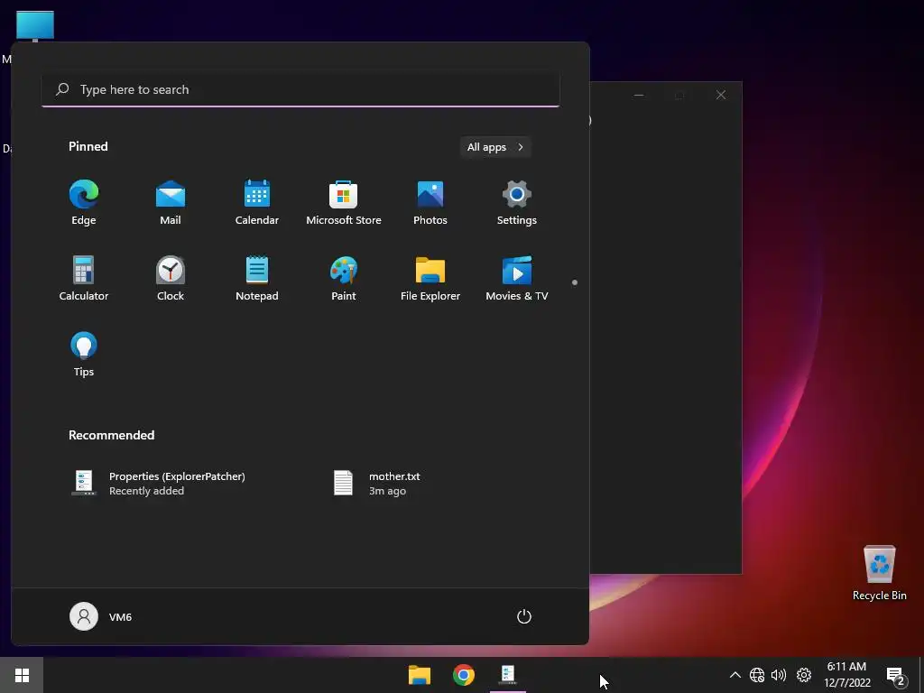Select the monitor desktop icon at top-left

(35, 26)
